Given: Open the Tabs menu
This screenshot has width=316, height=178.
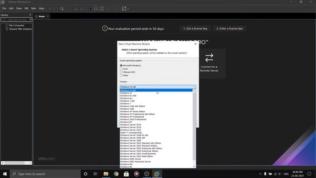Looking at the screenshot, I should click(x=34, y=8).
